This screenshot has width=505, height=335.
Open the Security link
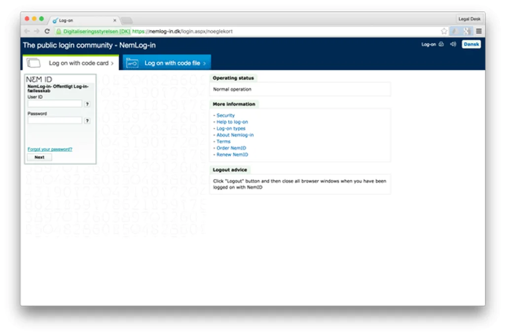(x=225, y=115)
